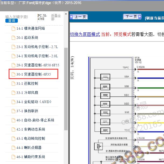Focus the keyword search input field

coord(17,17)
